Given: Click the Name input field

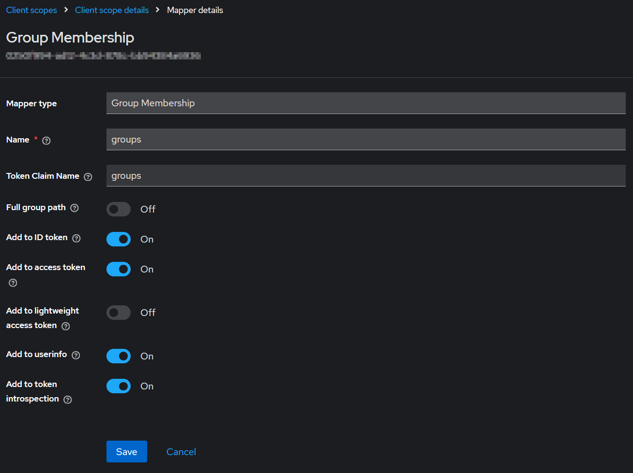Looking at the screenshot, I should tap(366, 140).
